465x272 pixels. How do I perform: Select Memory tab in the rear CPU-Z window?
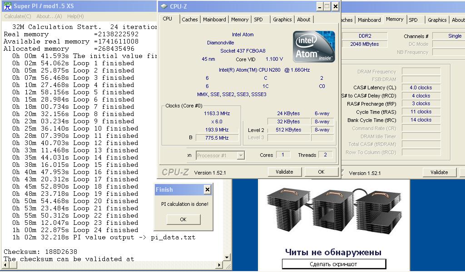click(x=395, y=19)
